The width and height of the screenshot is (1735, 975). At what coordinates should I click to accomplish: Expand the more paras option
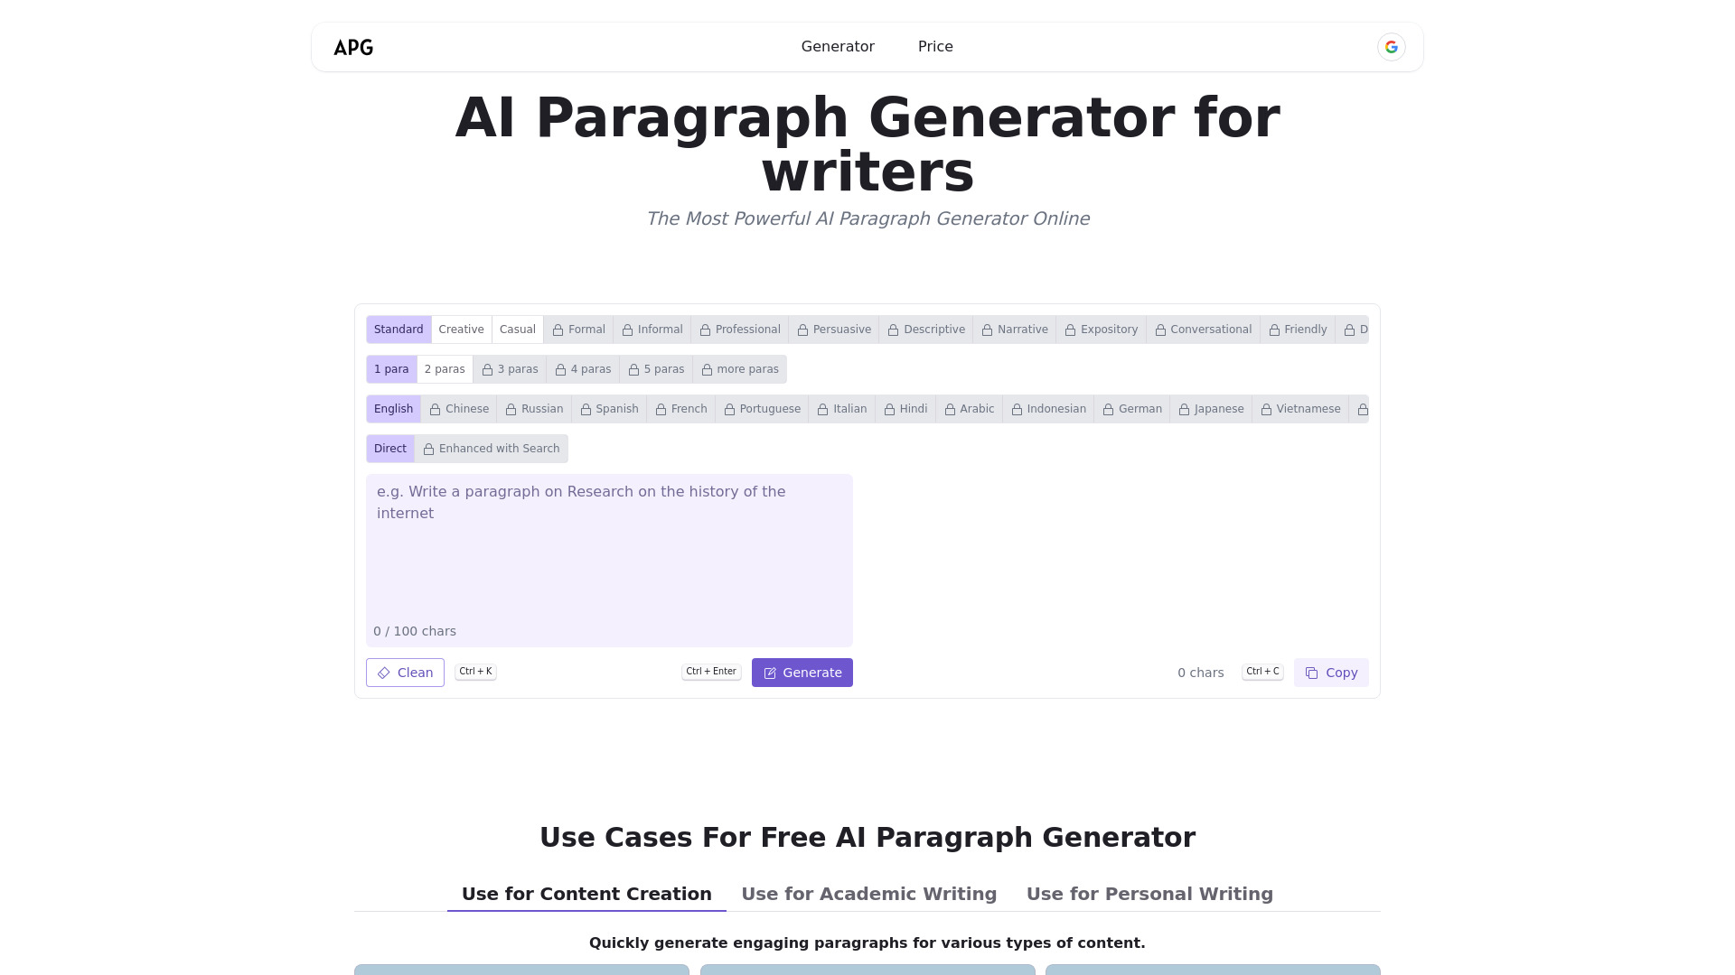740,369
